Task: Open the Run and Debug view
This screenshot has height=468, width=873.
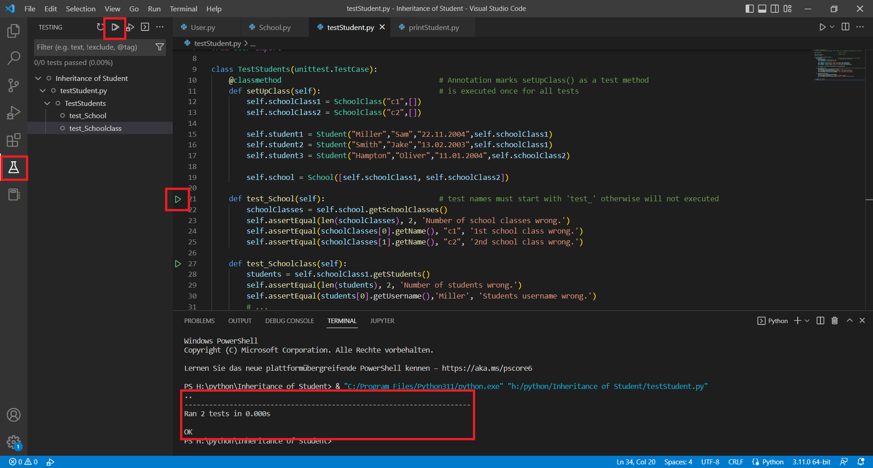Action: pyautogui.click(x=14, y=112)
